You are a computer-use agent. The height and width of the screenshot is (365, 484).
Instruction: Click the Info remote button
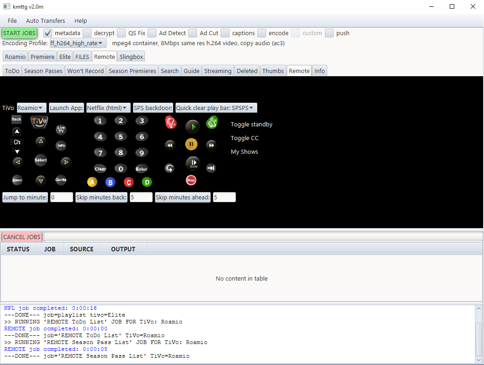(61, 146)
